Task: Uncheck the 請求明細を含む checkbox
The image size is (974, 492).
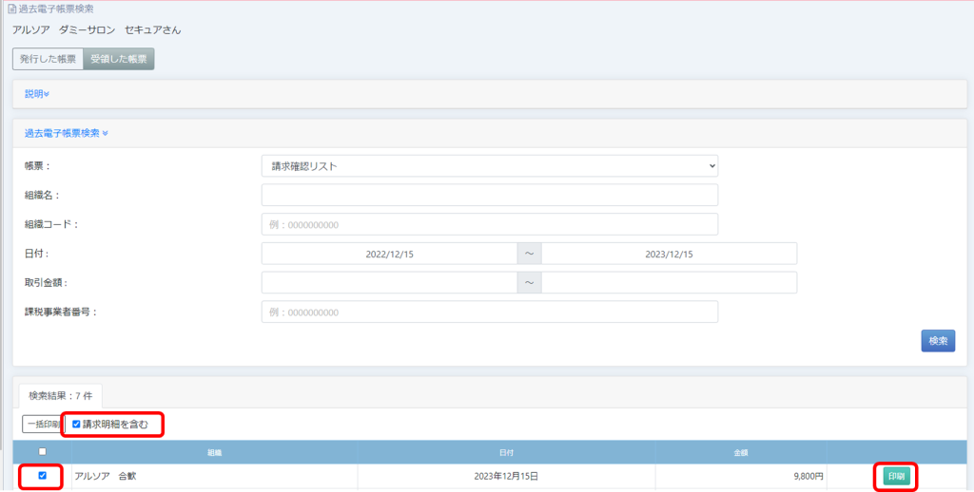Action: [76, 425]
